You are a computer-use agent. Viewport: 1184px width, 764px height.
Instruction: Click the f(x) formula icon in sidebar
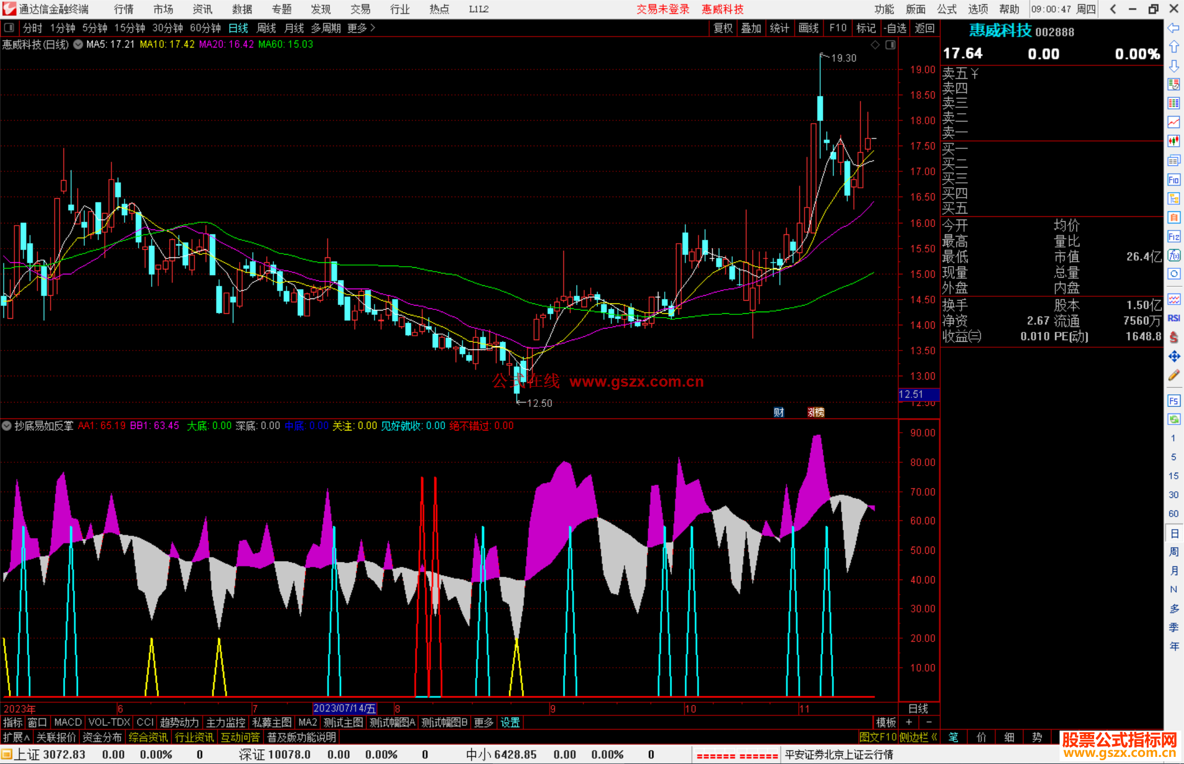(1174, 255)
